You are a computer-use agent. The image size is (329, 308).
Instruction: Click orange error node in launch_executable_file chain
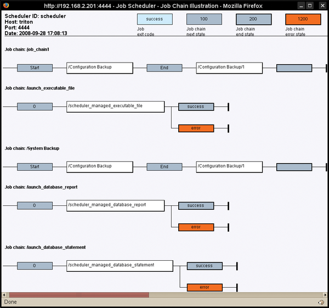[x=196, y=128]
